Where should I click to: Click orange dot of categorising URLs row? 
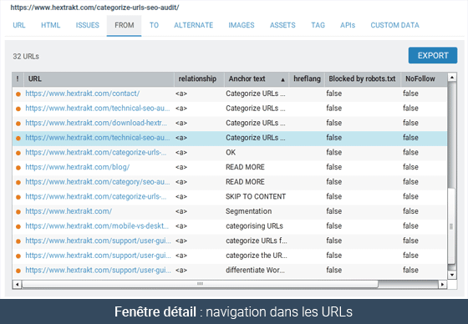(x=18, y=226)
